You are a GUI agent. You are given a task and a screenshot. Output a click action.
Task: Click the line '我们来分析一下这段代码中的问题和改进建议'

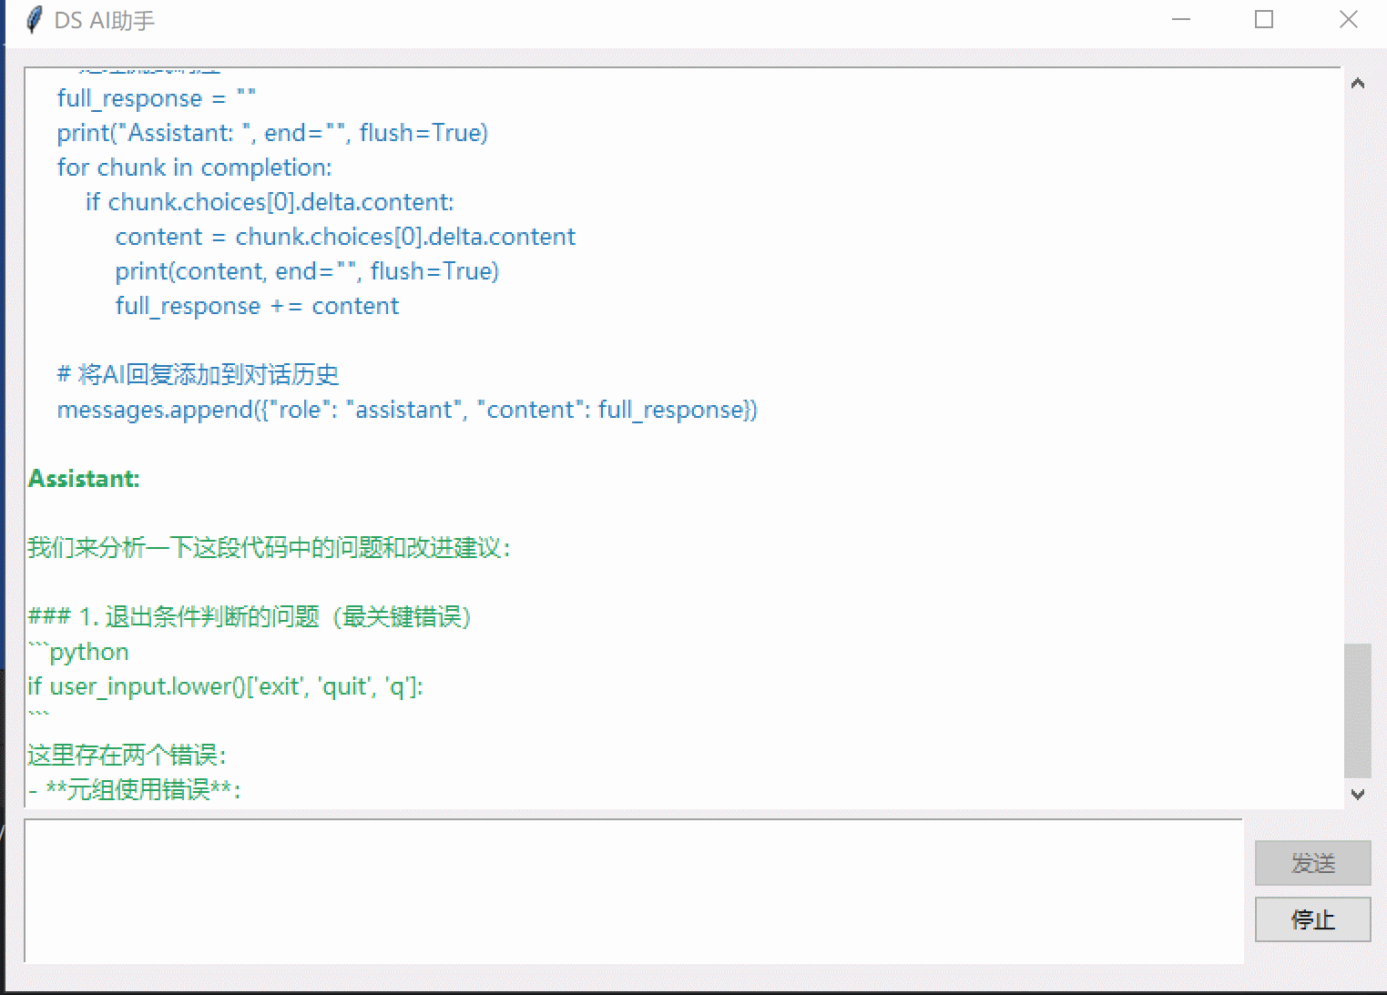[x=269, y=548]
